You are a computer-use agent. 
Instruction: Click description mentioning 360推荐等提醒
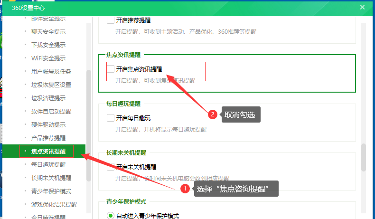point(186,32)
